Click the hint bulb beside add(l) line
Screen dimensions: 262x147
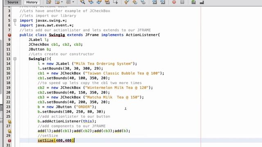point(9,131)
